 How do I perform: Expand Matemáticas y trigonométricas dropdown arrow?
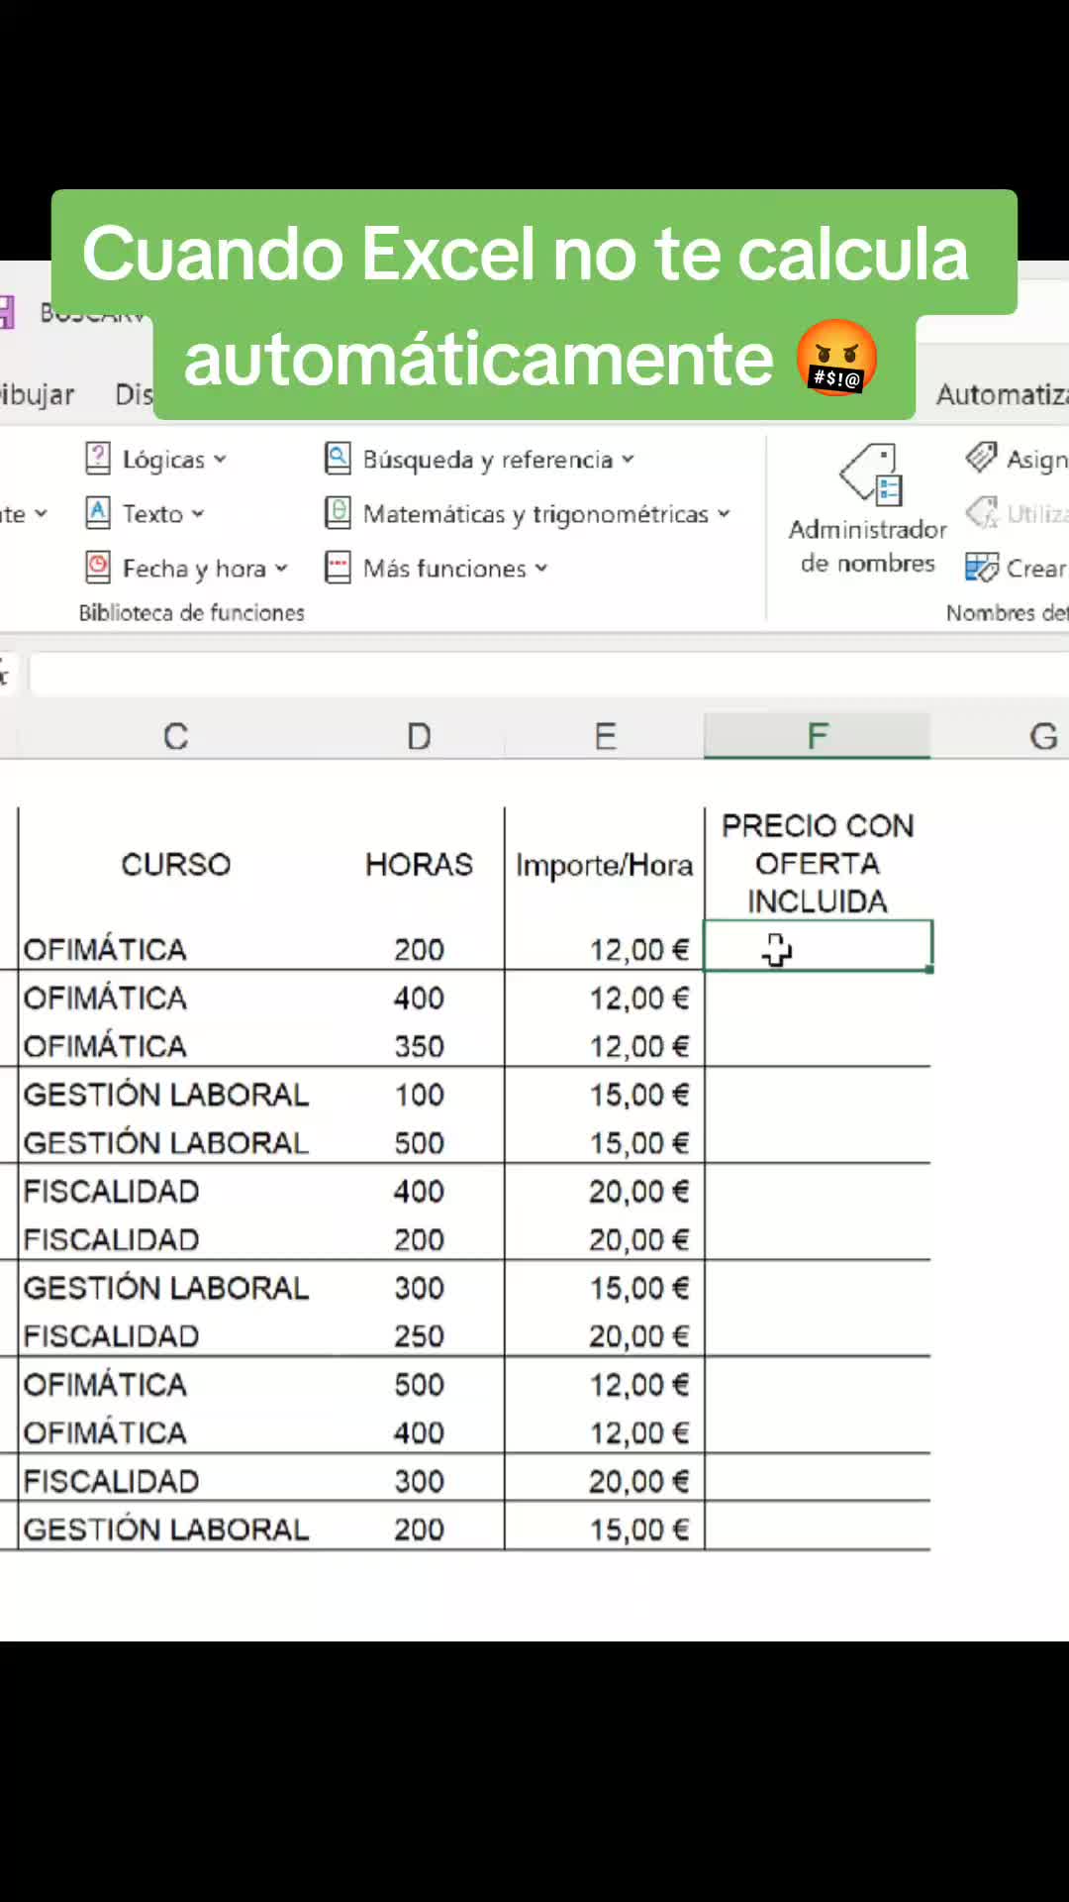pyautogui.click(x=724, y=514)
